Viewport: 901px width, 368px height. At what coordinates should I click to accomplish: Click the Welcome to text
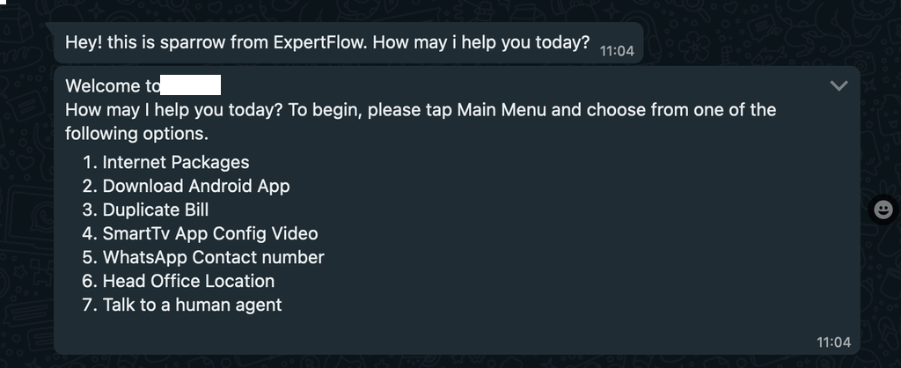113,86
